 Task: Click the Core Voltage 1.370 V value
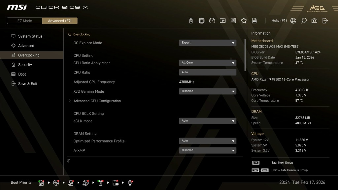301,95
